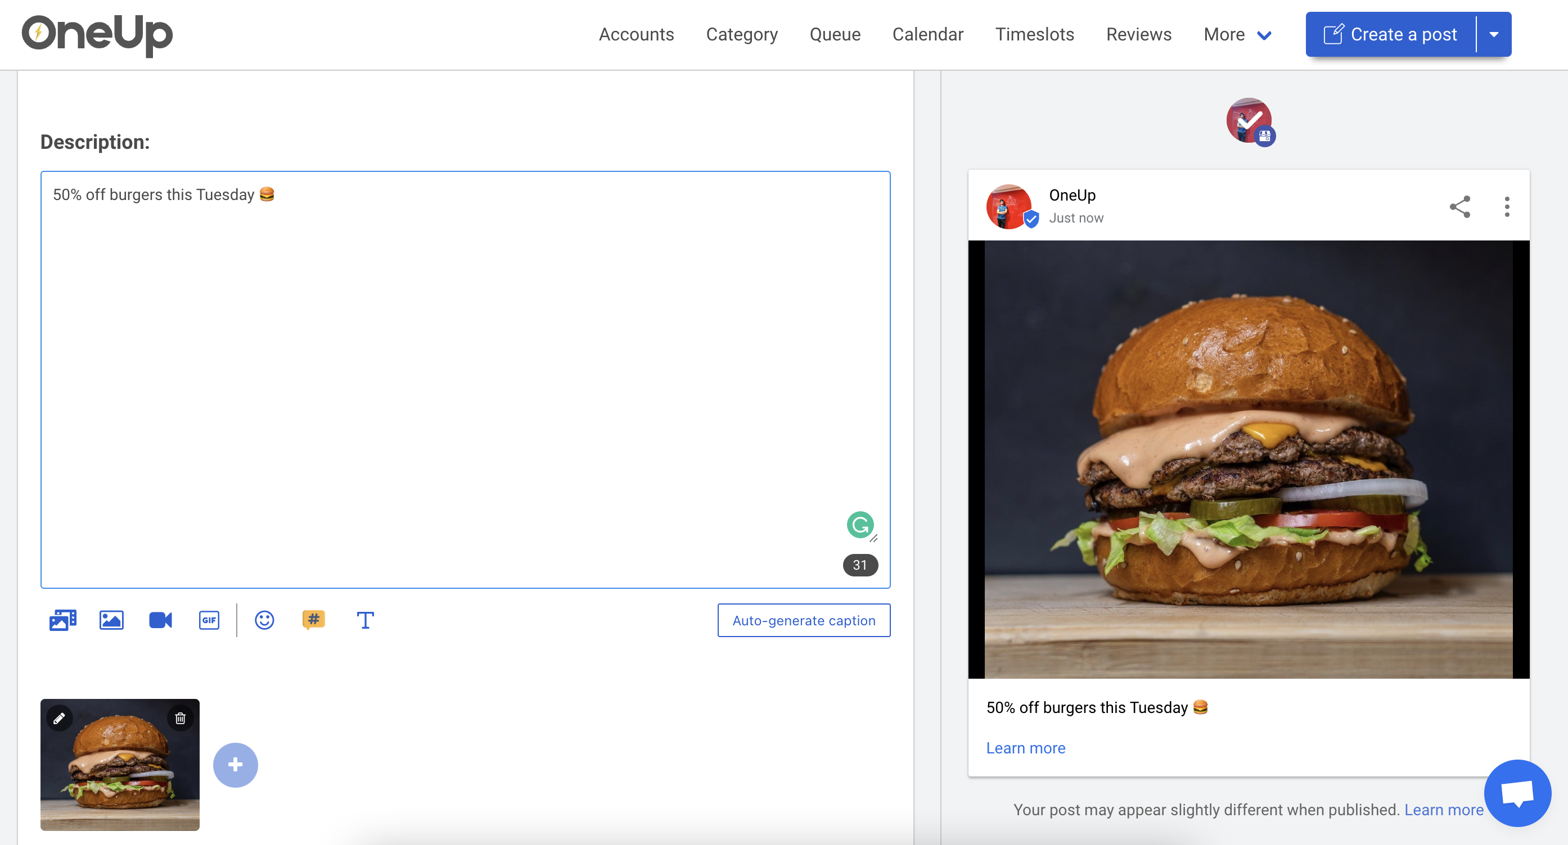
Task: Select the GIF upload icon
Action: tap(208, 620)
